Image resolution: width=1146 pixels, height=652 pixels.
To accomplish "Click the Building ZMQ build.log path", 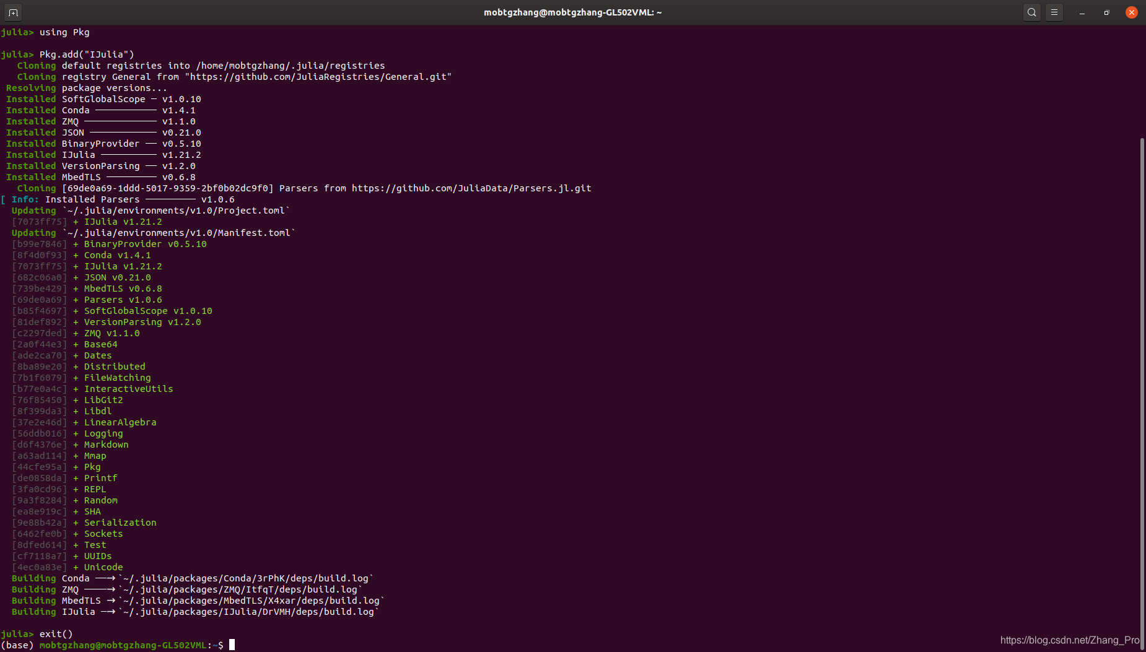I will tap(240, 589).
